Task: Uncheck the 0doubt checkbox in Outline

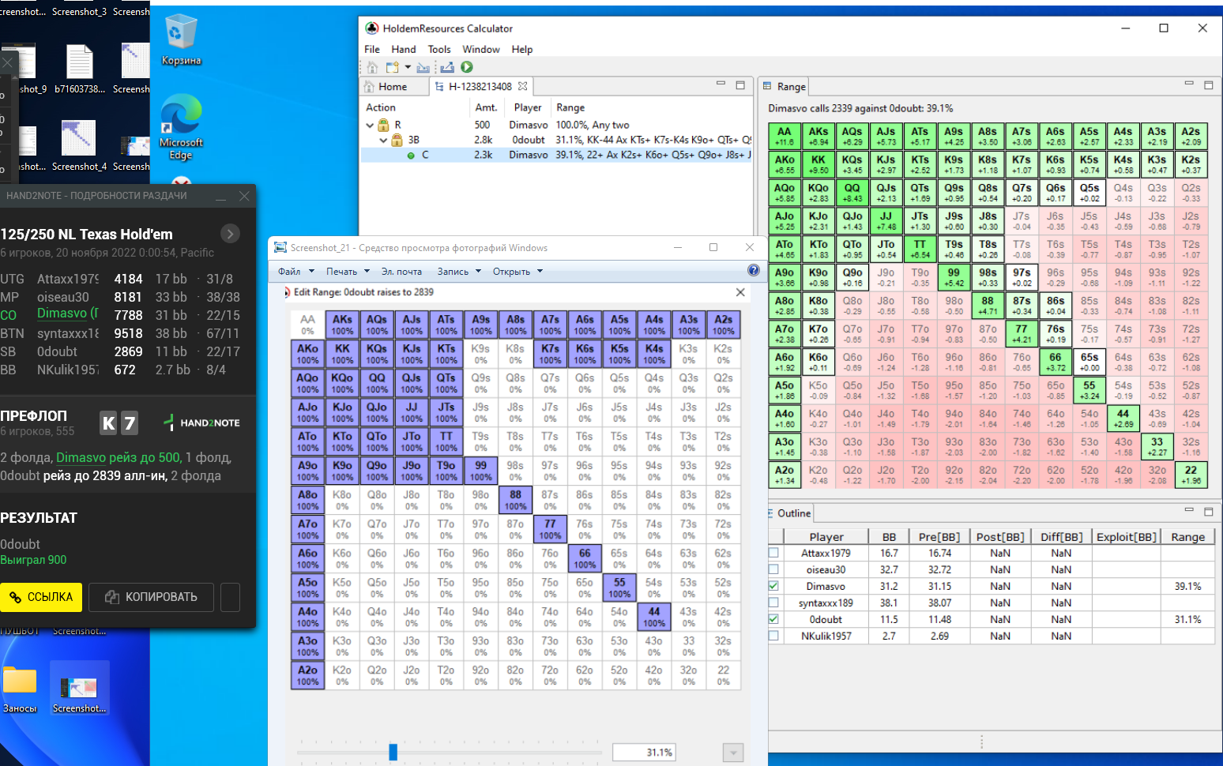Action: (773, 619)
